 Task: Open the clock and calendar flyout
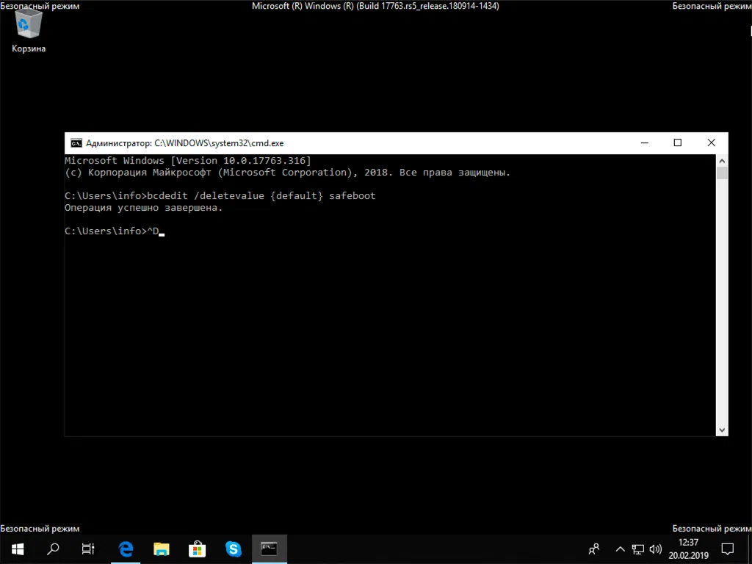687,549
